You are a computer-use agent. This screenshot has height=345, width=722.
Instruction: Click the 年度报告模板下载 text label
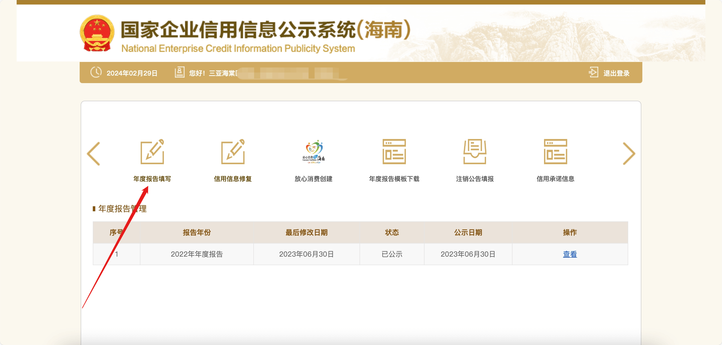click(x=394, y=179)
